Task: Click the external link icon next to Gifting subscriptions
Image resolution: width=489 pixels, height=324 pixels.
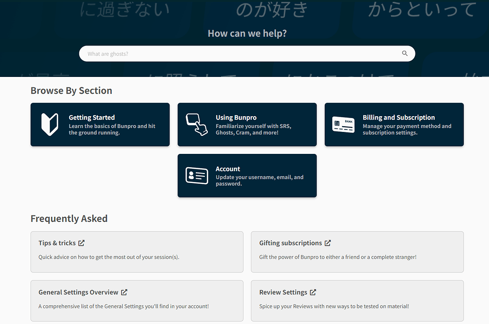Action: coord(327,243)
